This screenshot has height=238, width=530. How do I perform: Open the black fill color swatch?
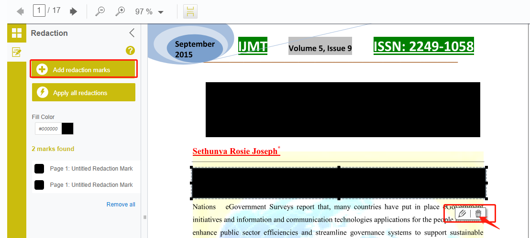tap(67, 129)
